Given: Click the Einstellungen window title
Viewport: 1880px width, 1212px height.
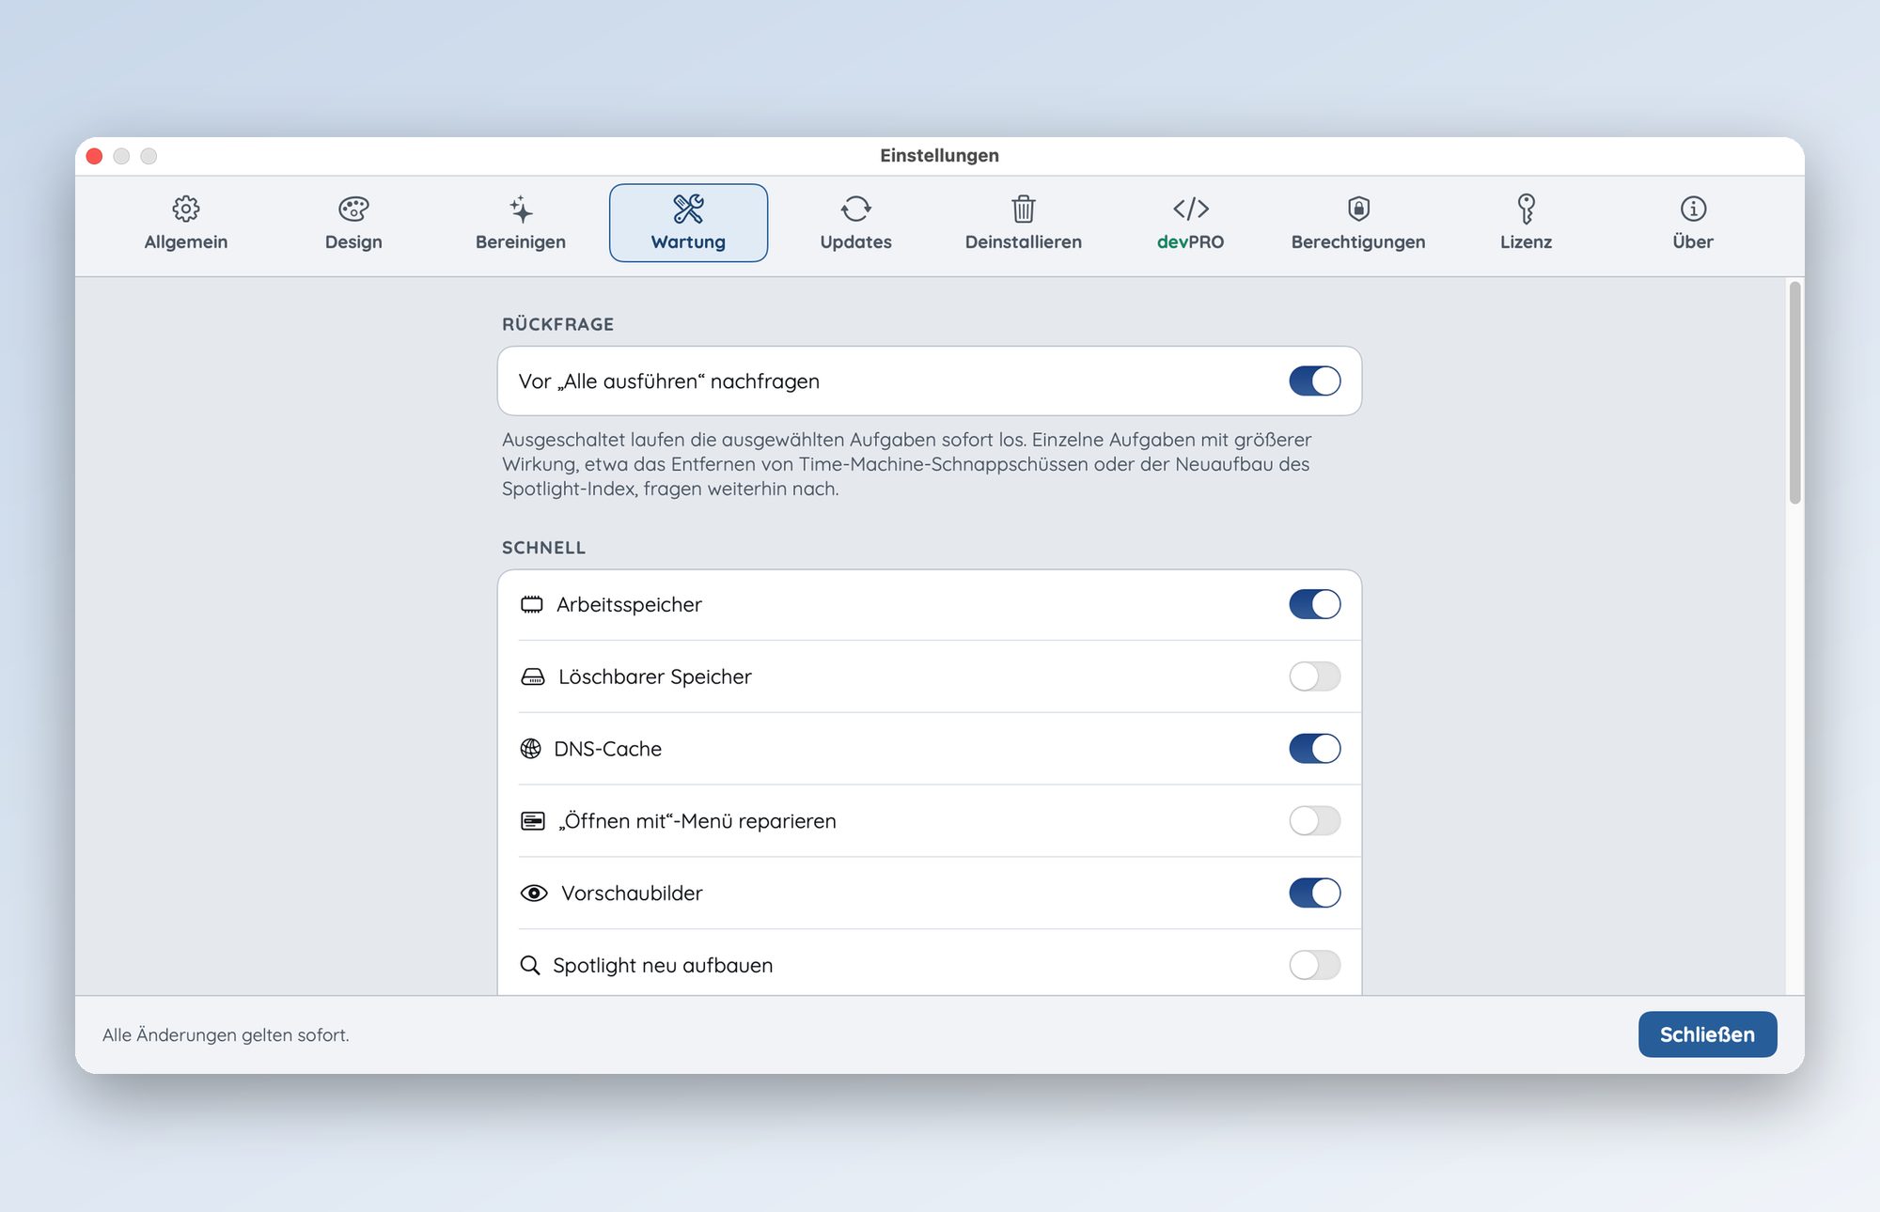Looking at the screenshot, I should 939,156.
